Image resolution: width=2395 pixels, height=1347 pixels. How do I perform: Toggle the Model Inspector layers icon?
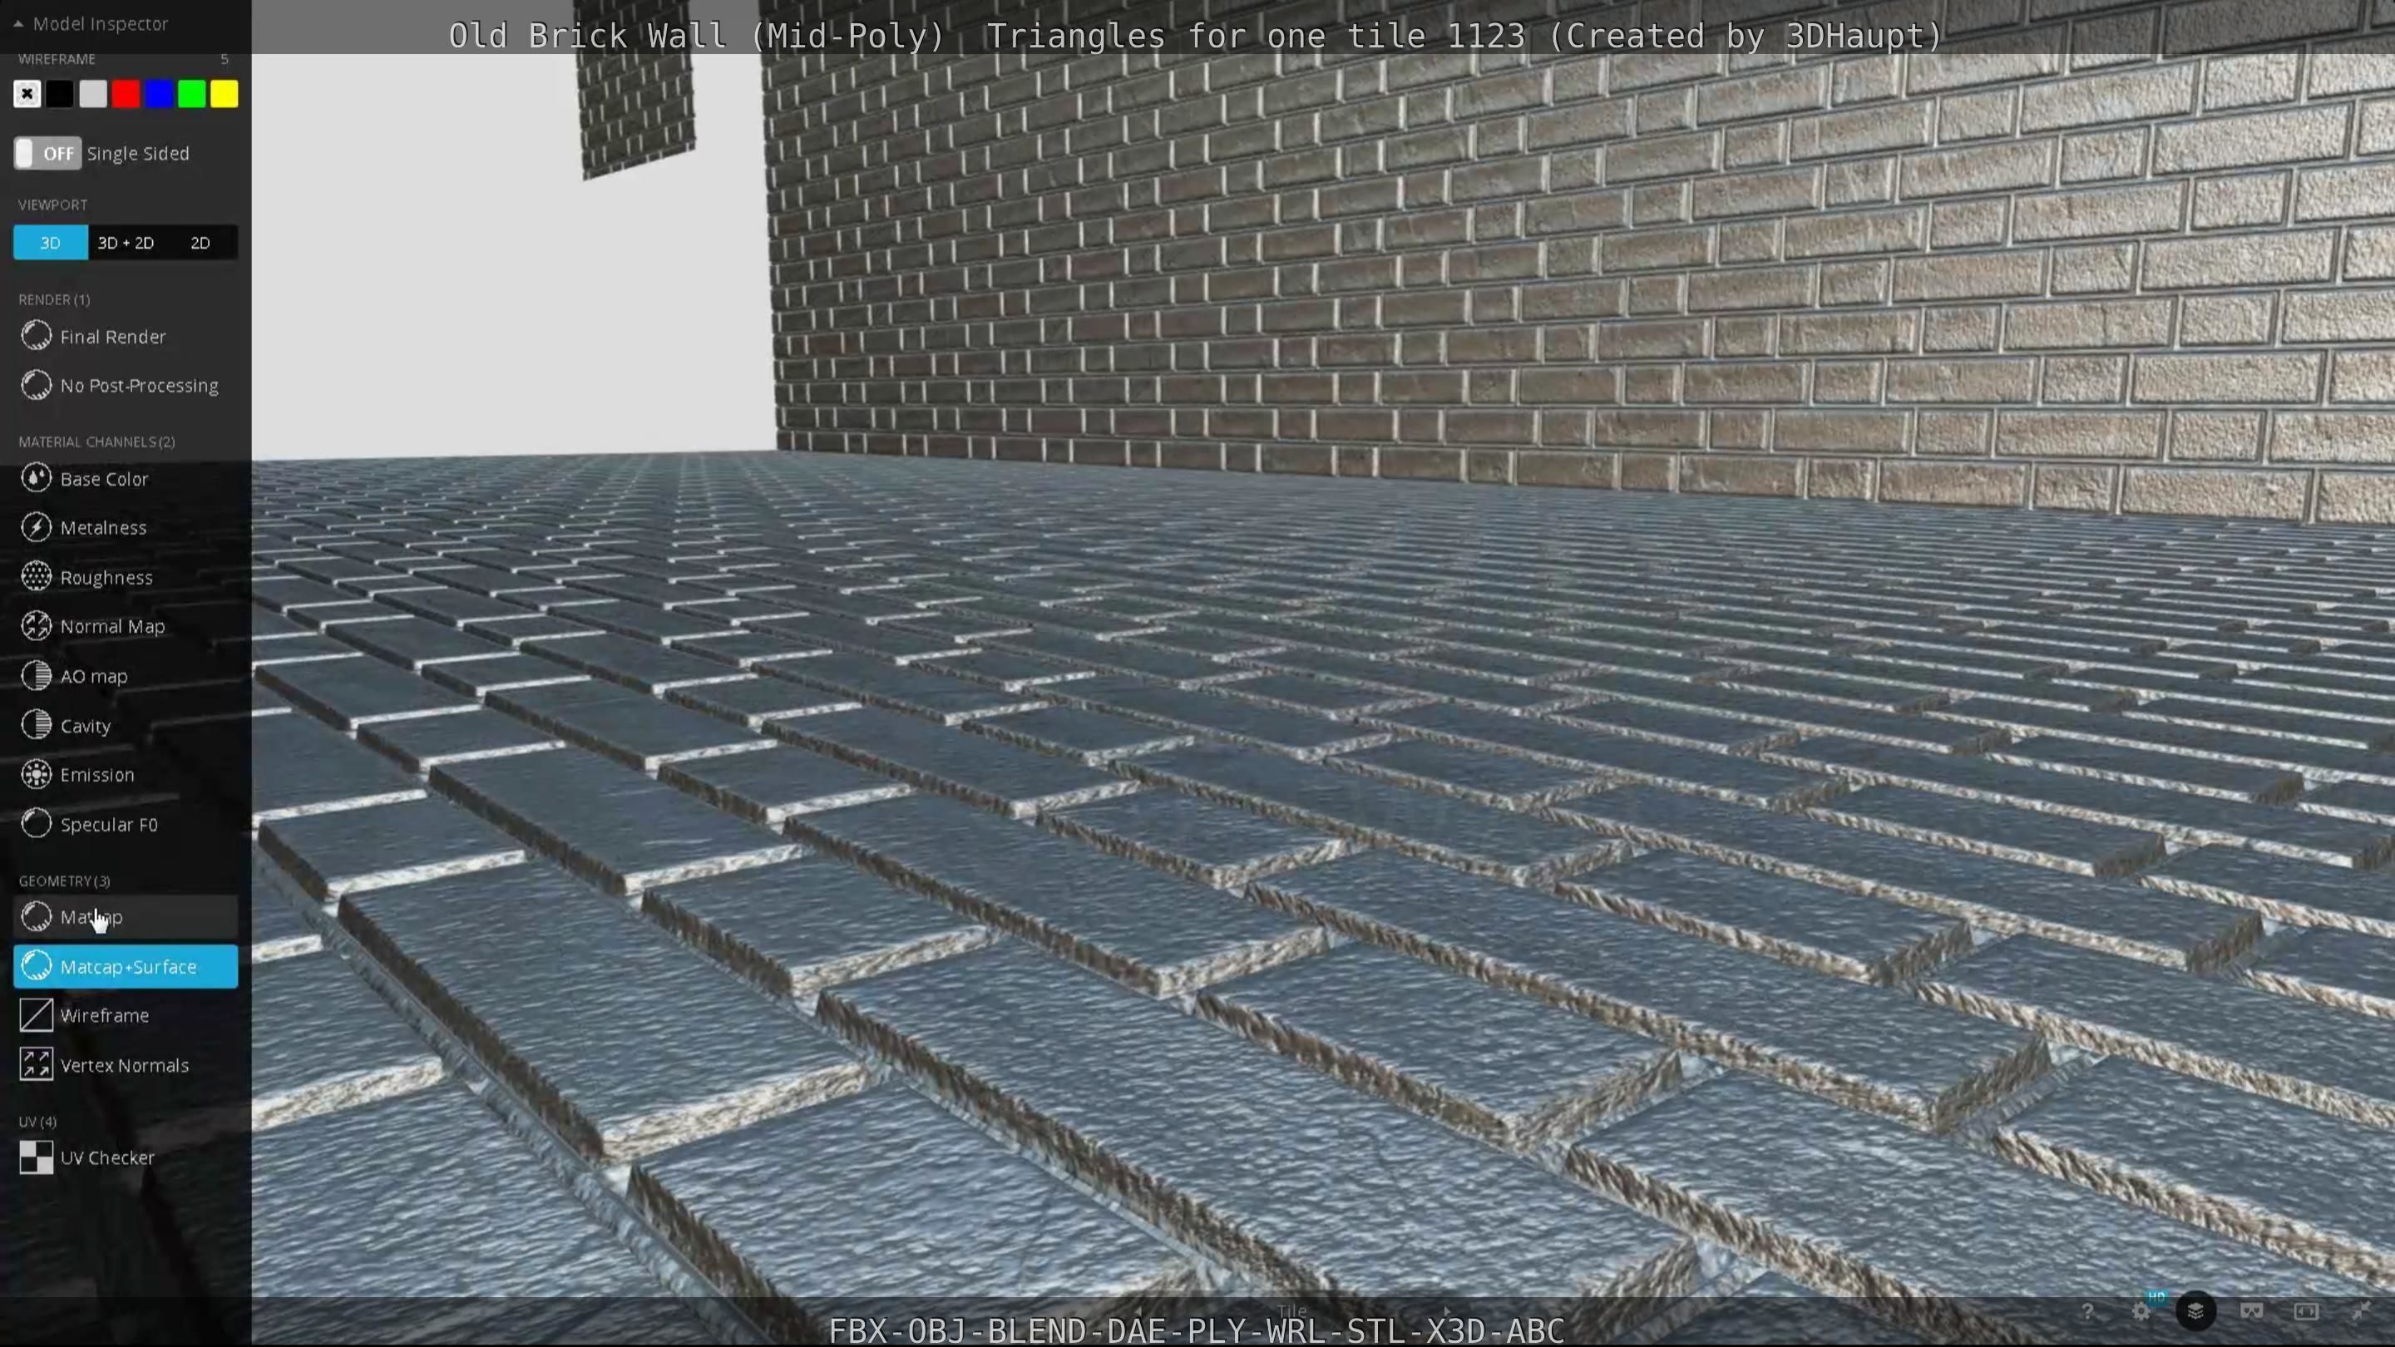[x=2196, y=1312]
